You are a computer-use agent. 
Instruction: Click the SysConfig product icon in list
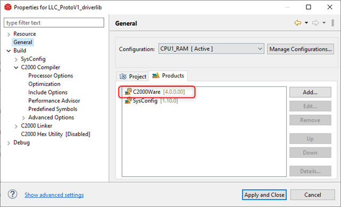tap(128, 100)
